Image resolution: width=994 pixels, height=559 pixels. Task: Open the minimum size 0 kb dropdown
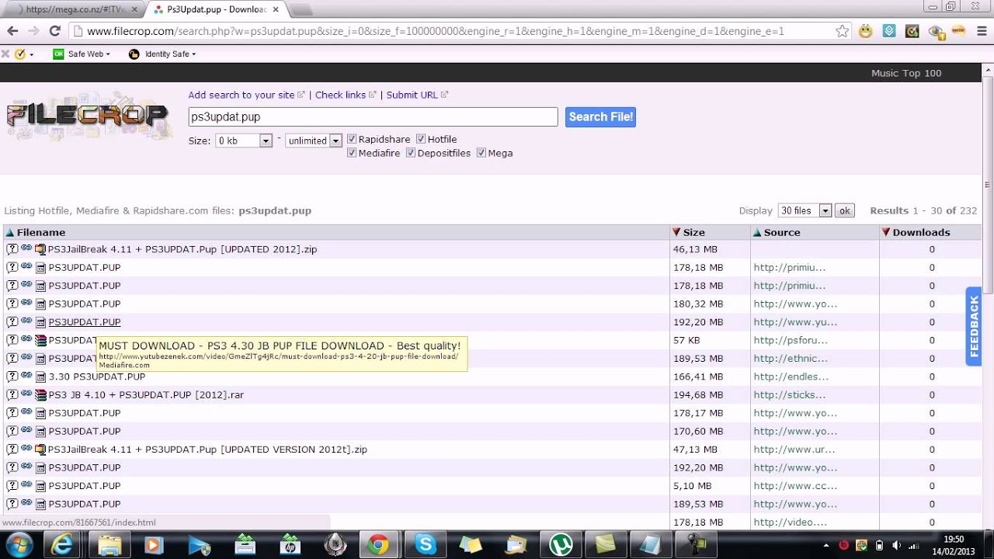[244, 141]
